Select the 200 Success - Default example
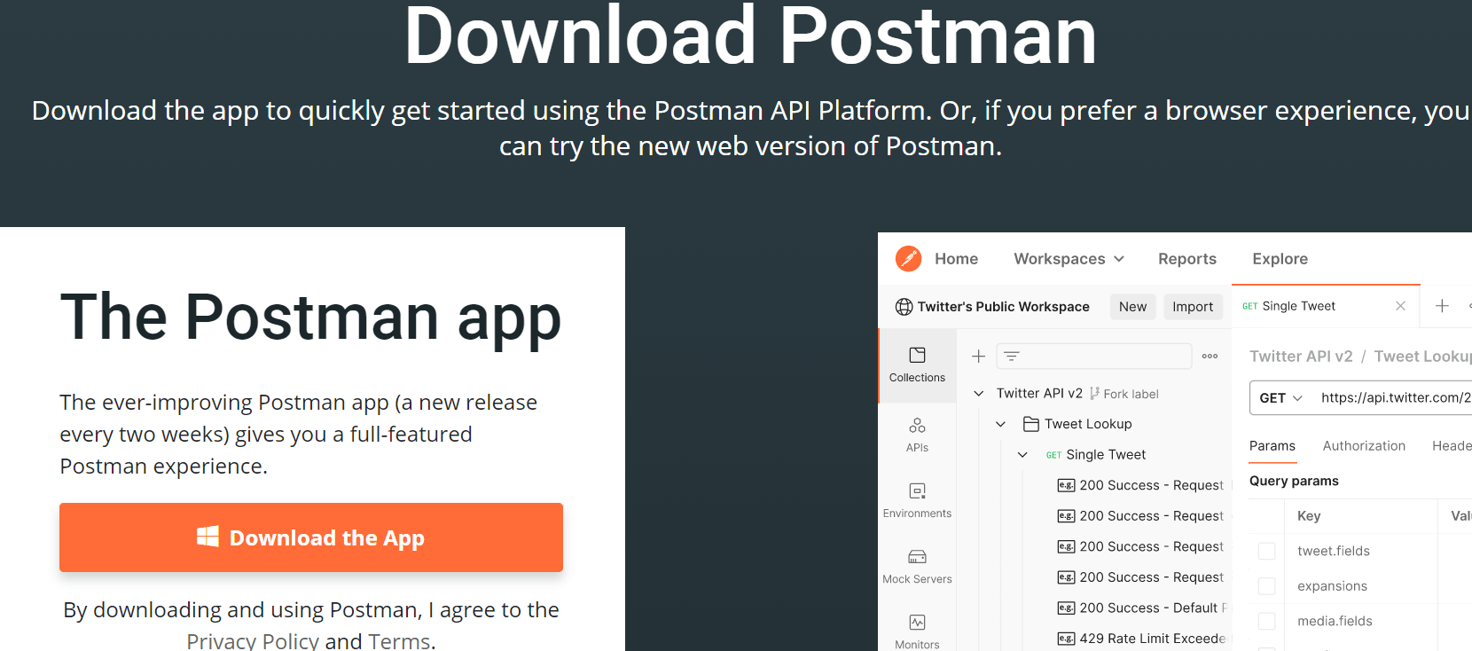Screen dimensions: 1472x651 point(1142,608)
